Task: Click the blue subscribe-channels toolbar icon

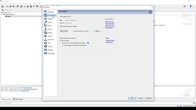Action: [x=18, y=6]
